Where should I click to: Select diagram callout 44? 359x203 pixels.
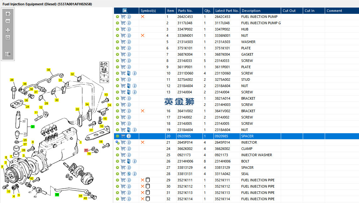click(80, 196)
